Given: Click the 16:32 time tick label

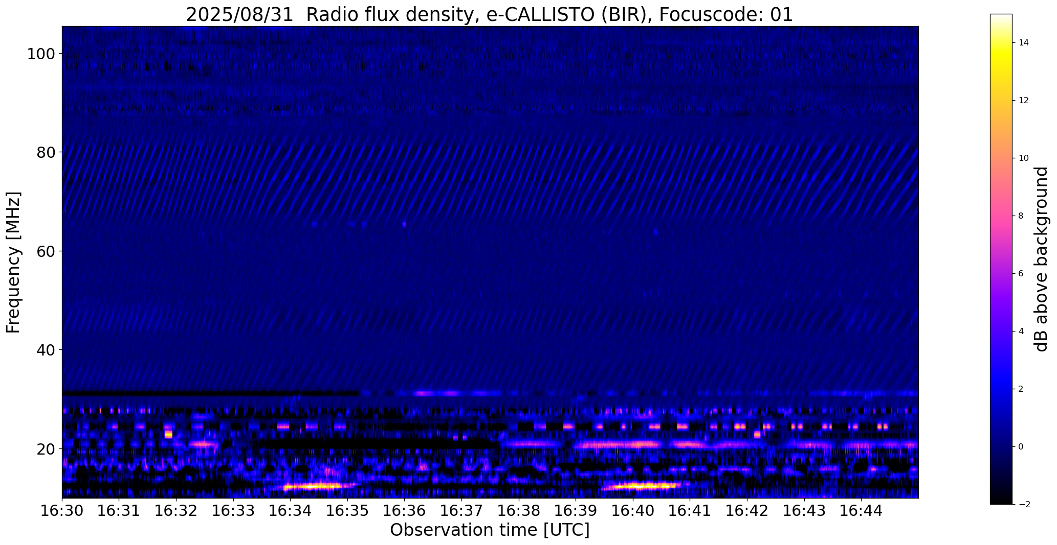Looking at the screenshot, I should coord(176,510).
